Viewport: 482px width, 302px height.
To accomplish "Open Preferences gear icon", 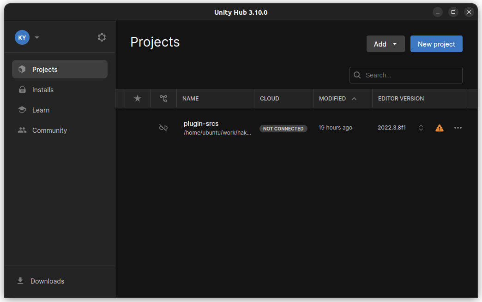I will (102, 37).
